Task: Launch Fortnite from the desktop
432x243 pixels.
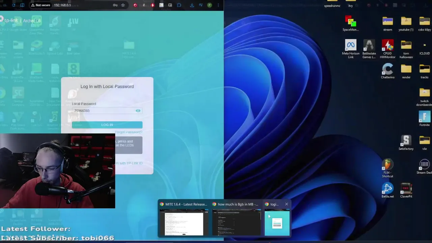Action: pyautogui.click(x=424, y=119)
